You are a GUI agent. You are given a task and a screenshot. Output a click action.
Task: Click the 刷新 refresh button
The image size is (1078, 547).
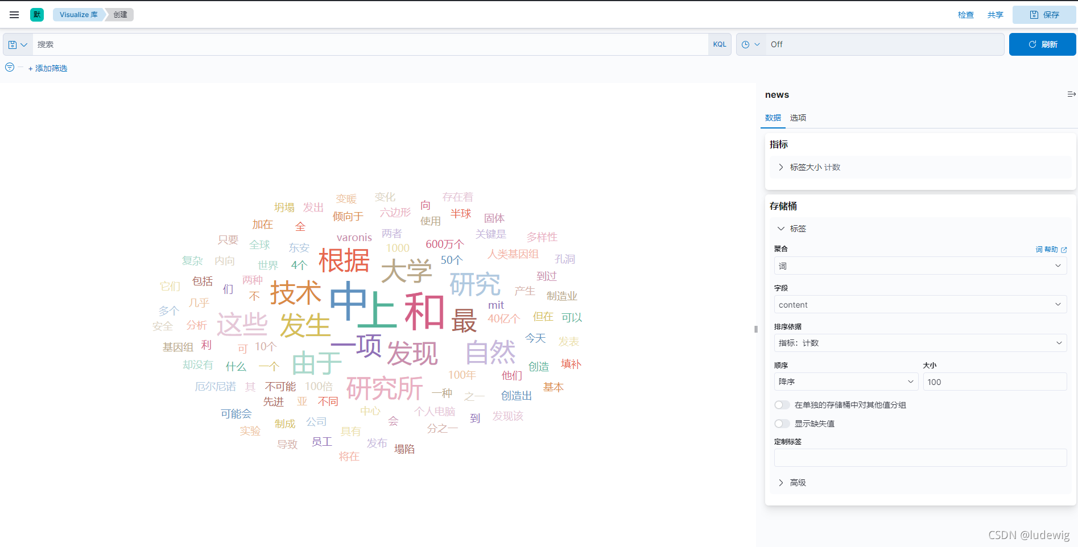tap(1042, 44)
